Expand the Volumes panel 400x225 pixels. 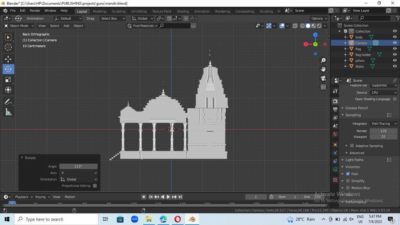(x=353, y=167)
